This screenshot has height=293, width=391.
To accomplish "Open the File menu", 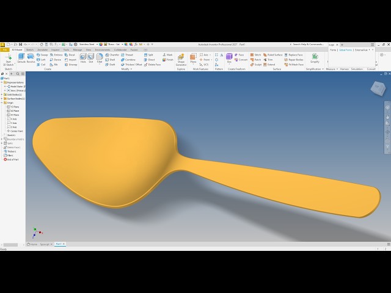I will tap(5, 50).
